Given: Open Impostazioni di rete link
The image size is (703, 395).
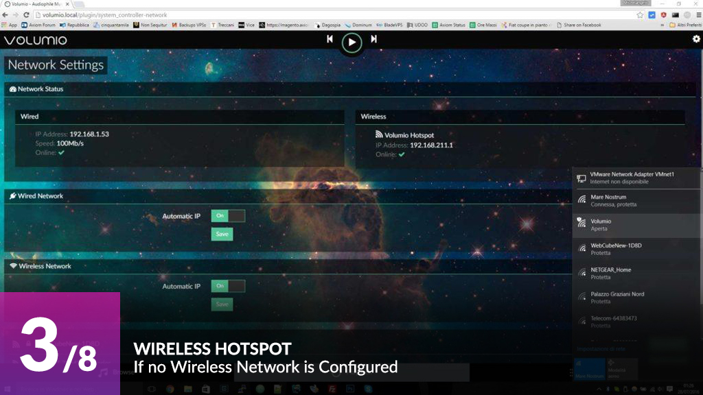Looking at the screenshot, I should (601, 348).
